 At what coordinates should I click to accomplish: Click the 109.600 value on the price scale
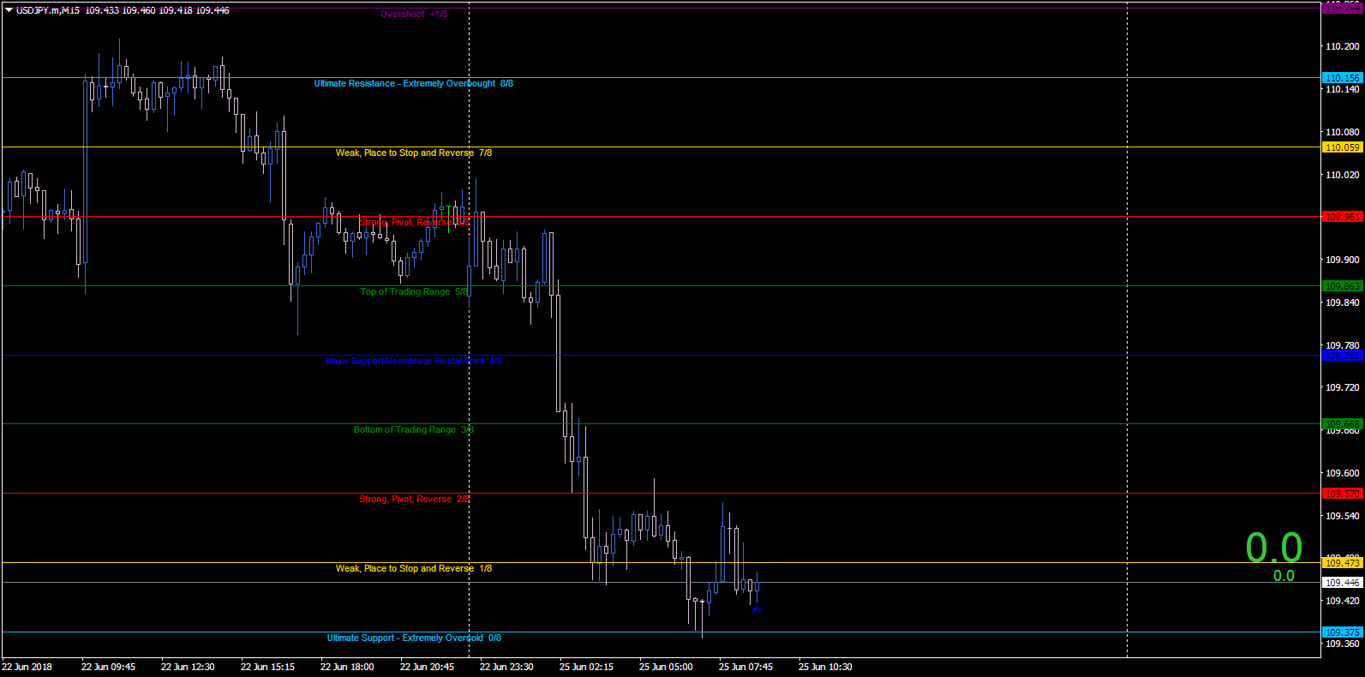(1343, 473)
